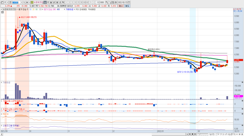This screenshot has height=136, width=244.
Task: Click the blue 매도 sell button
Action: pos(127,6)
